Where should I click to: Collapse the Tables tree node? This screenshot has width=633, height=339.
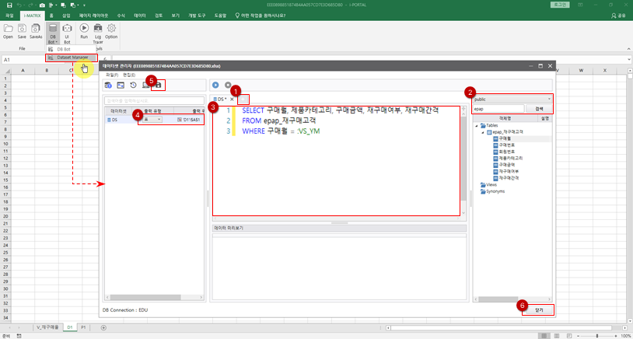tap(477, 124)
